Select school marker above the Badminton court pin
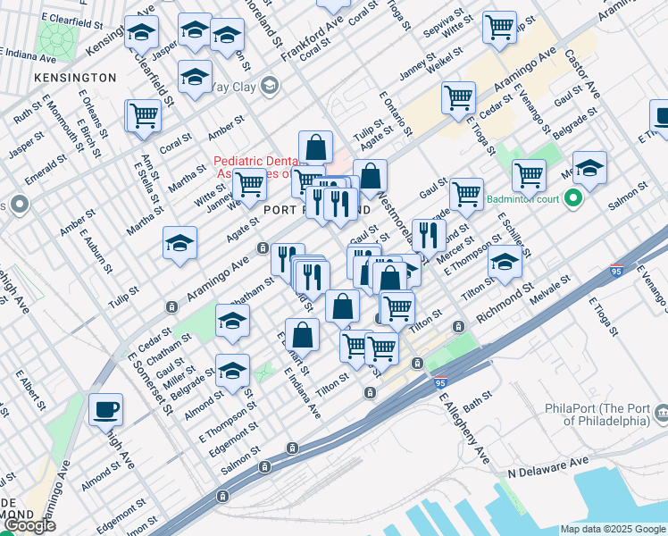668x536 pixels. [x=589, y=171]
